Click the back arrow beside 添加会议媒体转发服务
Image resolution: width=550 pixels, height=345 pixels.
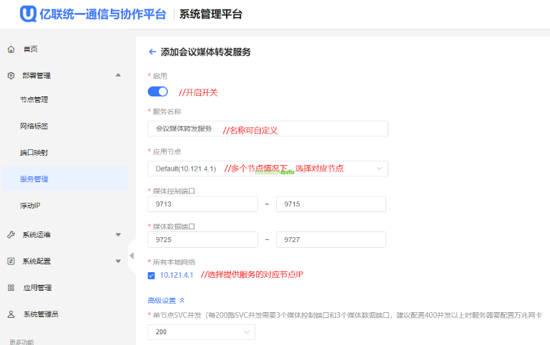152,52
